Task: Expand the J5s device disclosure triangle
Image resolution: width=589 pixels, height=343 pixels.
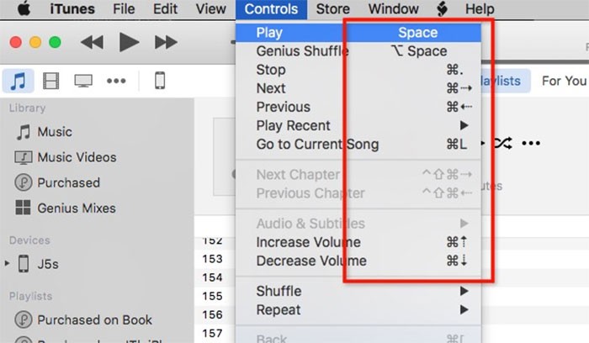Action: tap(8, 264)
